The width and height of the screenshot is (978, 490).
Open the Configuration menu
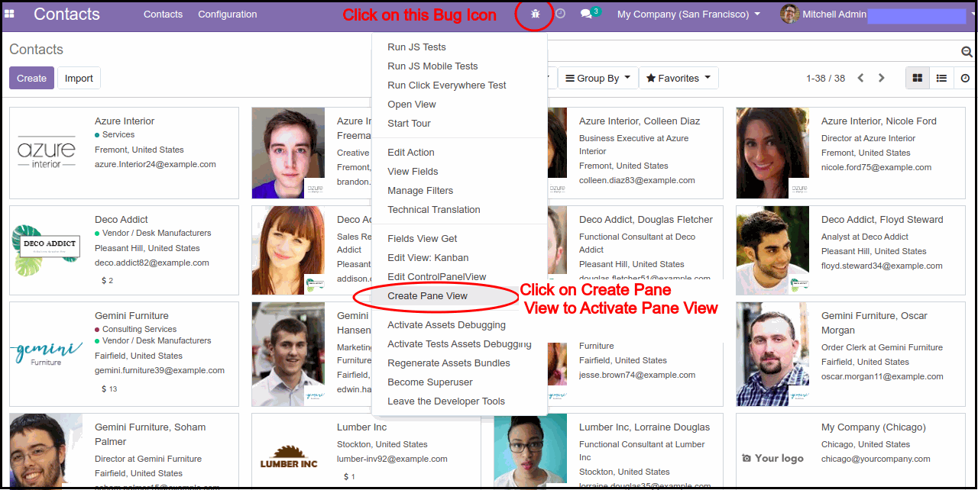point(227,14)
